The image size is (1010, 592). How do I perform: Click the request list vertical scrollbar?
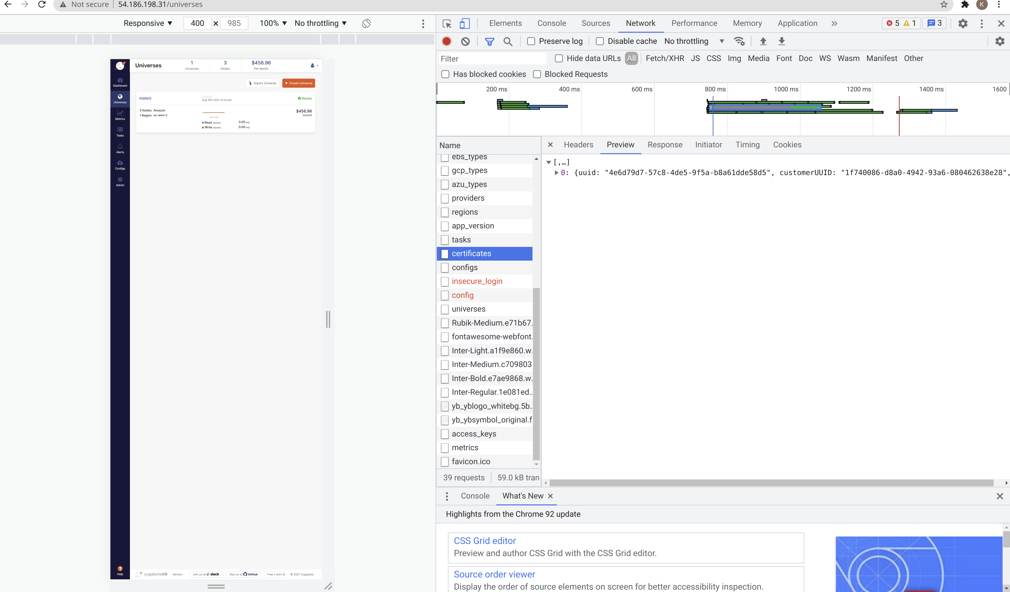tap(536, 374)
